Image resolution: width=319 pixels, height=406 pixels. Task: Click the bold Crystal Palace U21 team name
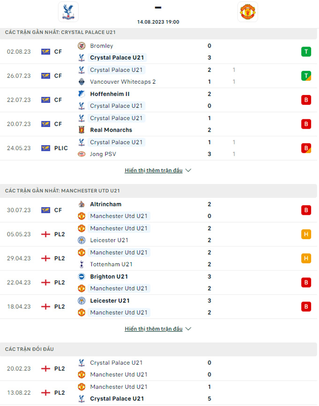click(117, 57)
